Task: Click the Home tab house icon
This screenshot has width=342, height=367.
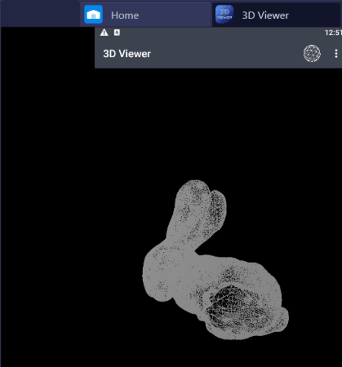Action: (93, 14)
